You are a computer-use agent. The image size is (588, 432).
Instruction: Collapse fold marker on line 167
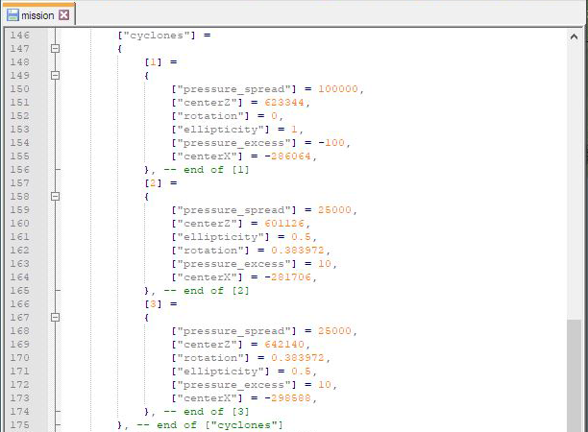(x=55, y=318)
